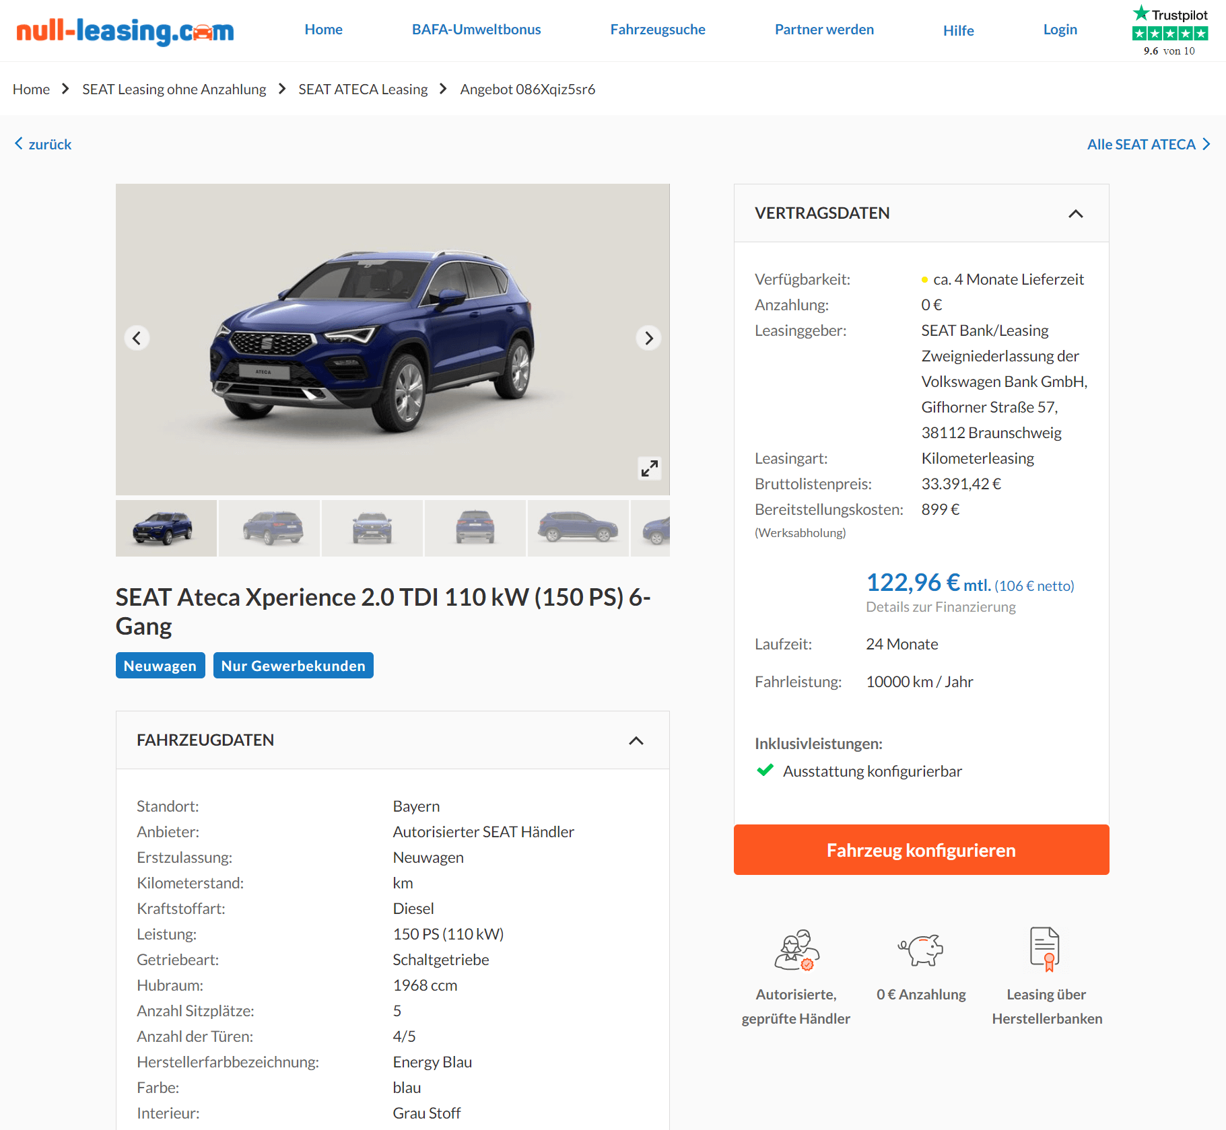Open the Login page

(x=1060, y=30)
